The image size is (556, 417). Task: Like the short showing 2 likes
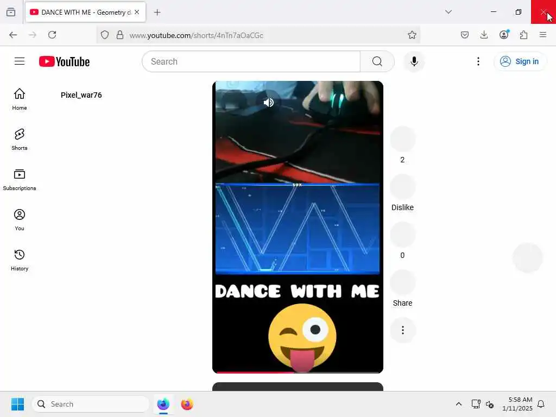coord(402,139)
